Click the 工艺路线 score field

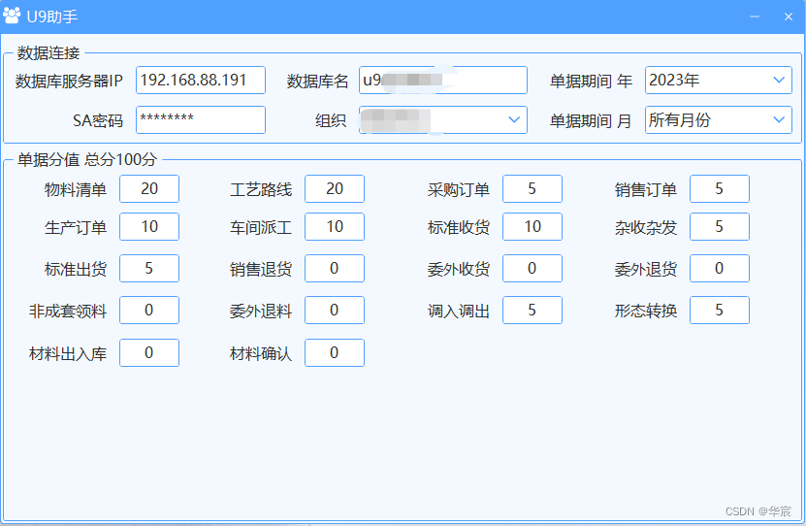(334, 188)
